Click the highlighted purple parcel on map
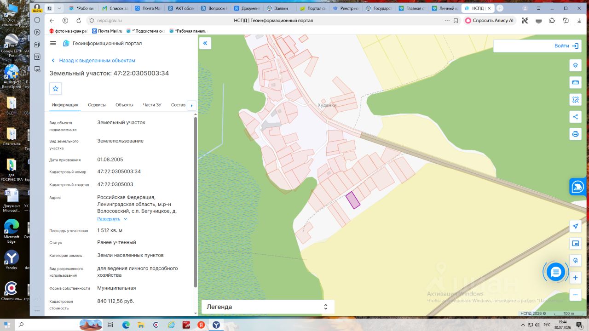589x331 pixels. [x=353, y=200]
